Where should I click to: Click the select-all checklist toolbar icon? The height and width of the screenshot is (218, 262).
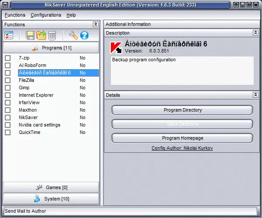click(x=9, y=35)
